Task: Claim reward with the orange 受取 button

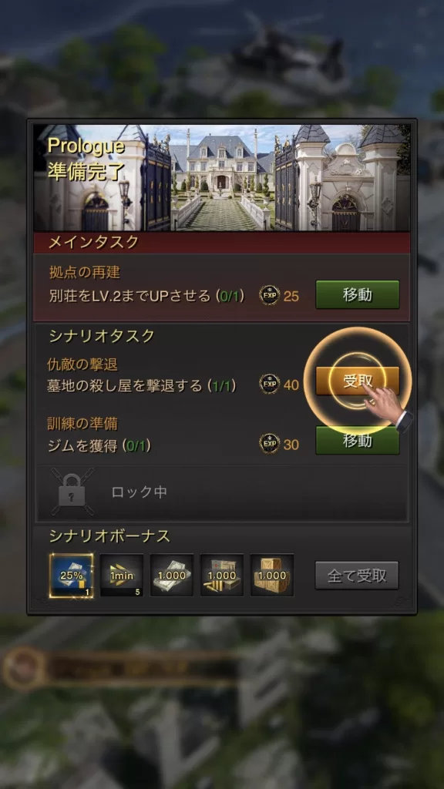Action: 358,381
